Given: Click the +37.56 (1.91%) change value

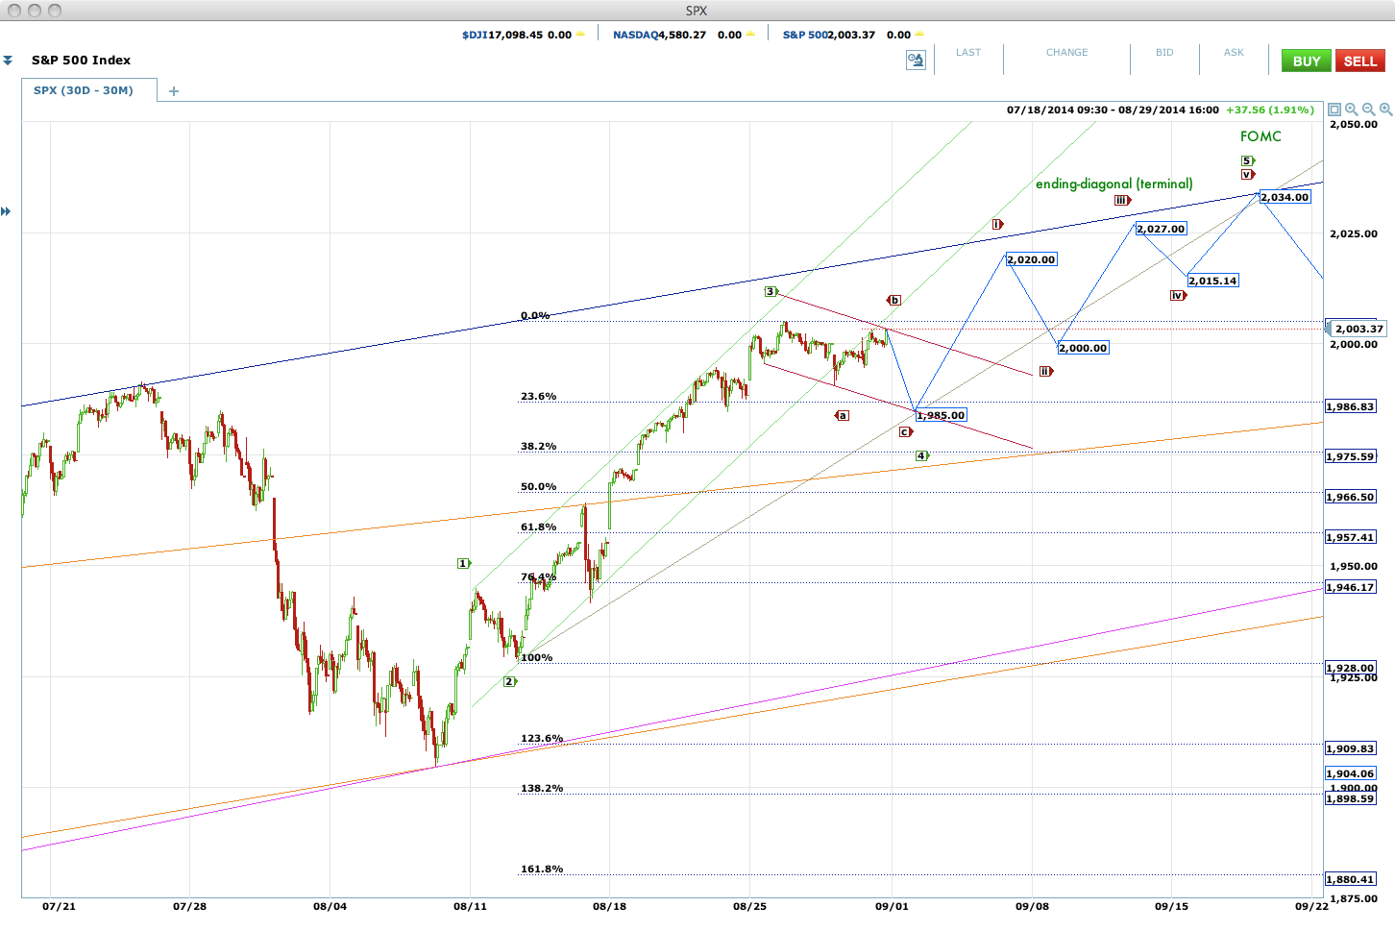Looking at the screenshot, I should [x=1270, y=110].
